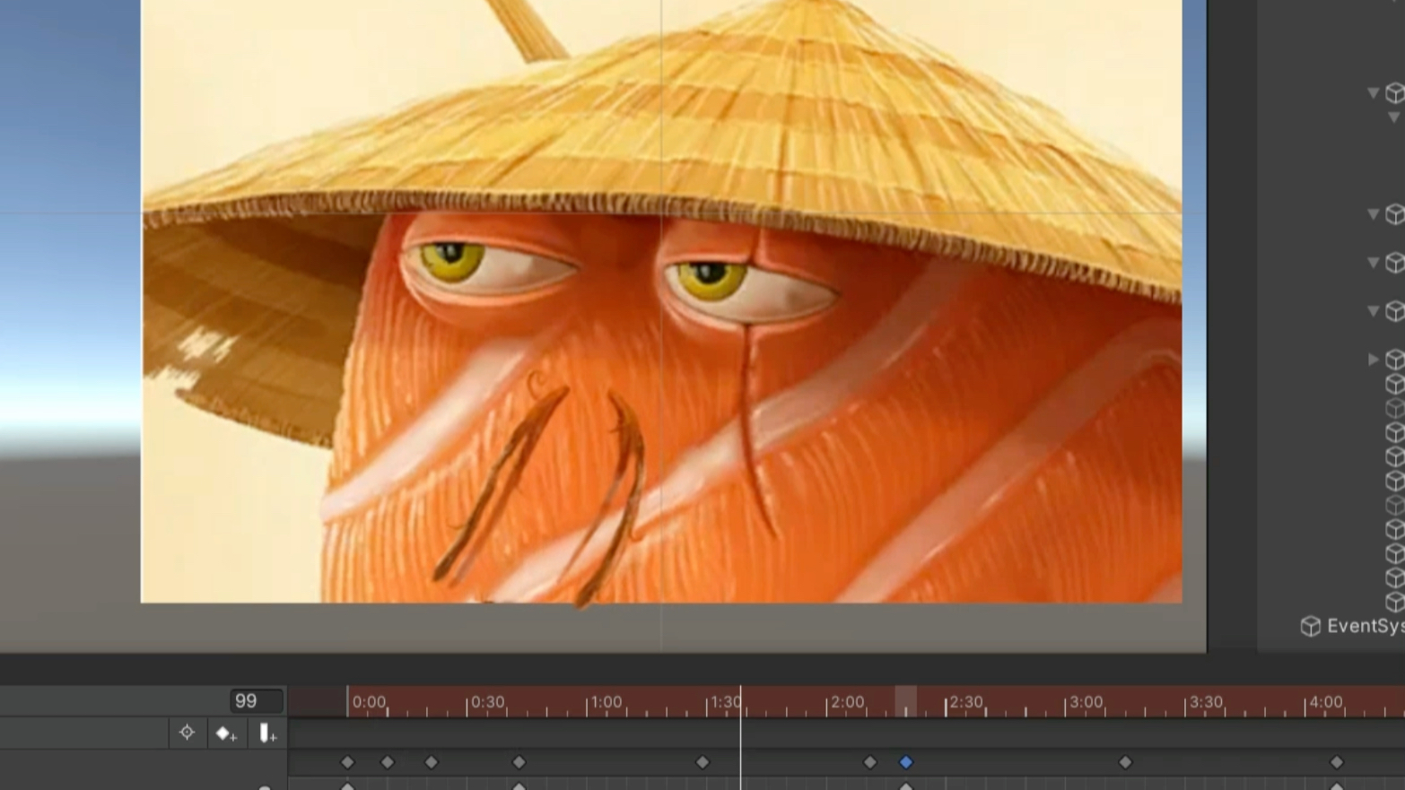Click the filter-by-selection target icon
1405x790 pixels.
tap(187, 733)
